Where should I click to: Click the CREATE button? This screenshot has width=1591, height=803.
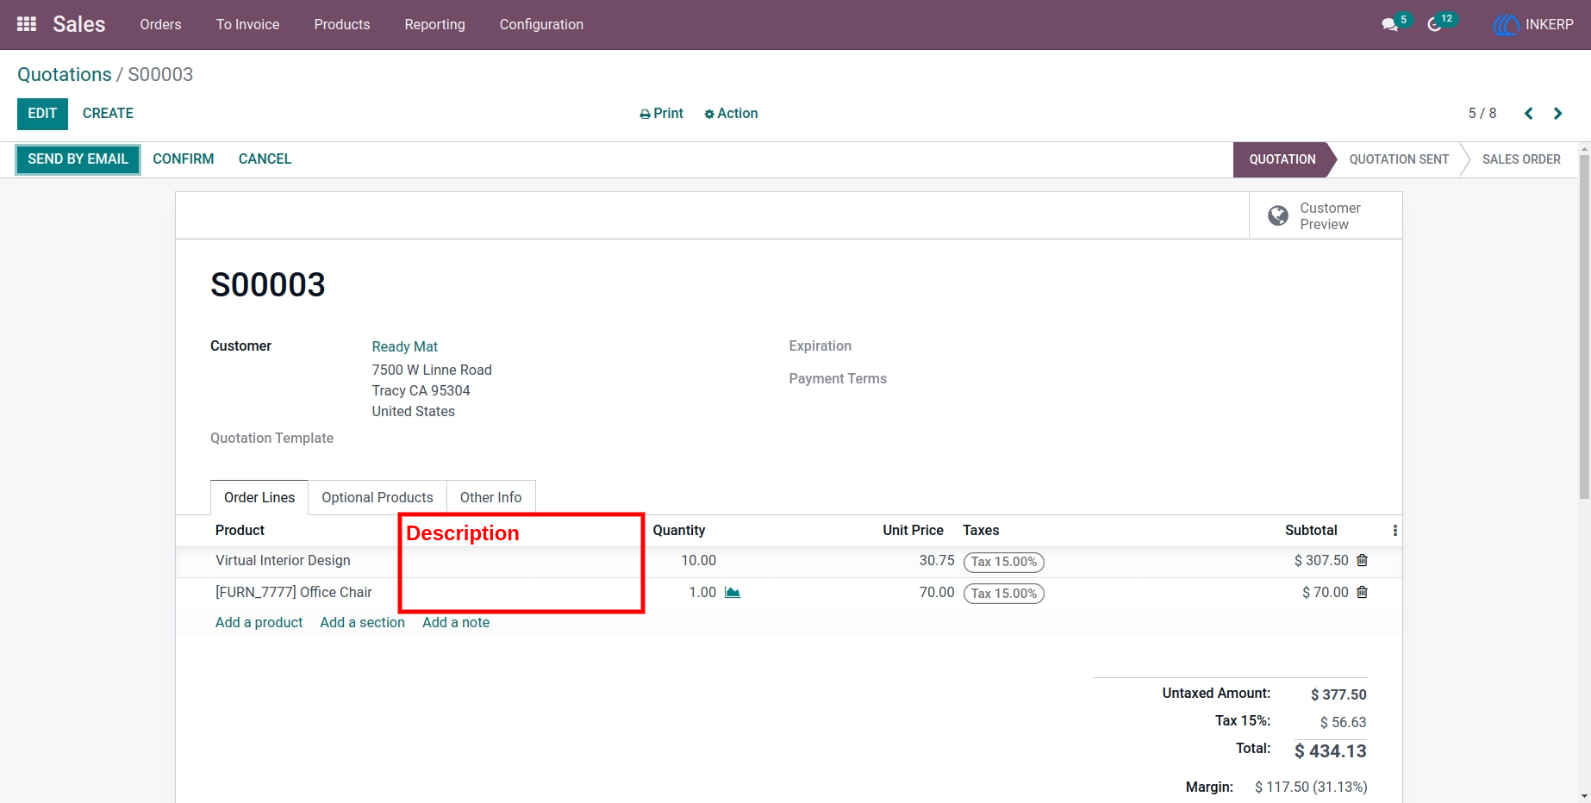click(x=108, y=114)
